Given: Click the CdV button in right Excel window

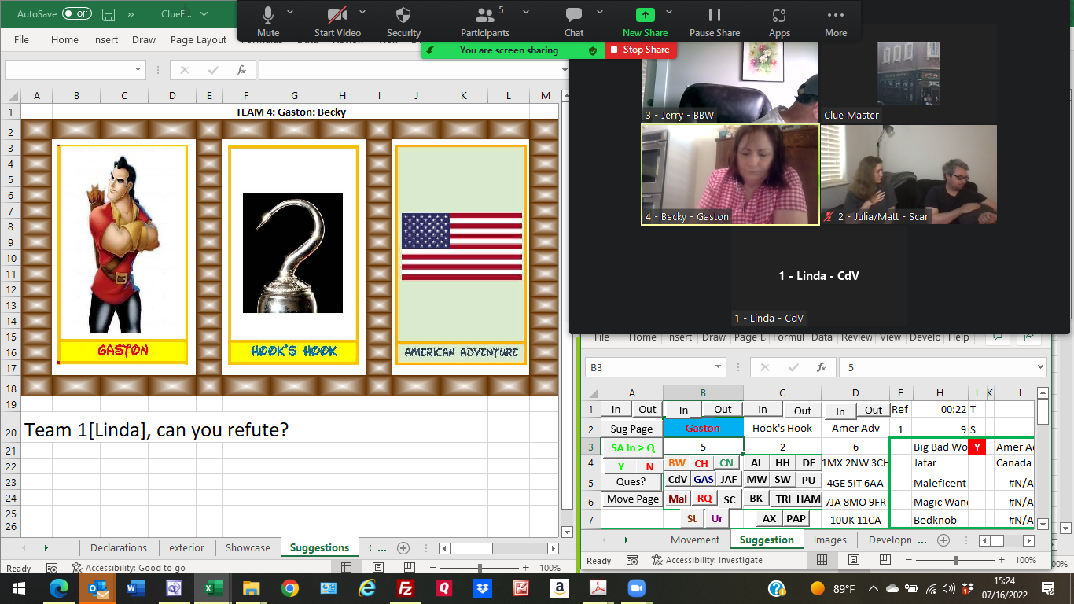Looking at the screenshot, I should pyautogui.click(x=677, y=480).
